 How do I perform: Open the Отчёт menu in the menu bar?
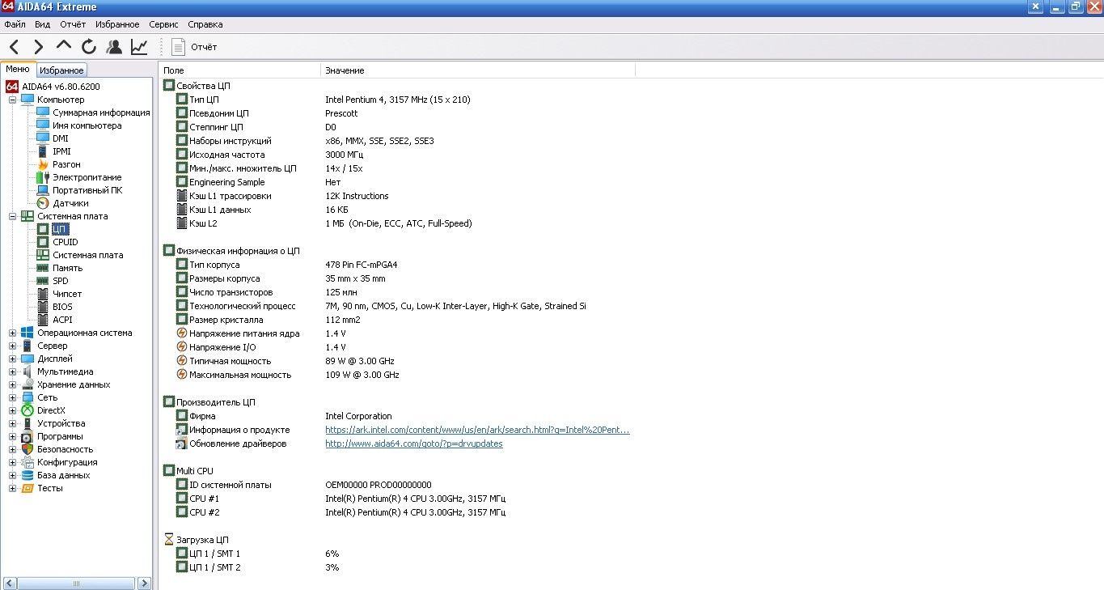click(x=73, y=24)
